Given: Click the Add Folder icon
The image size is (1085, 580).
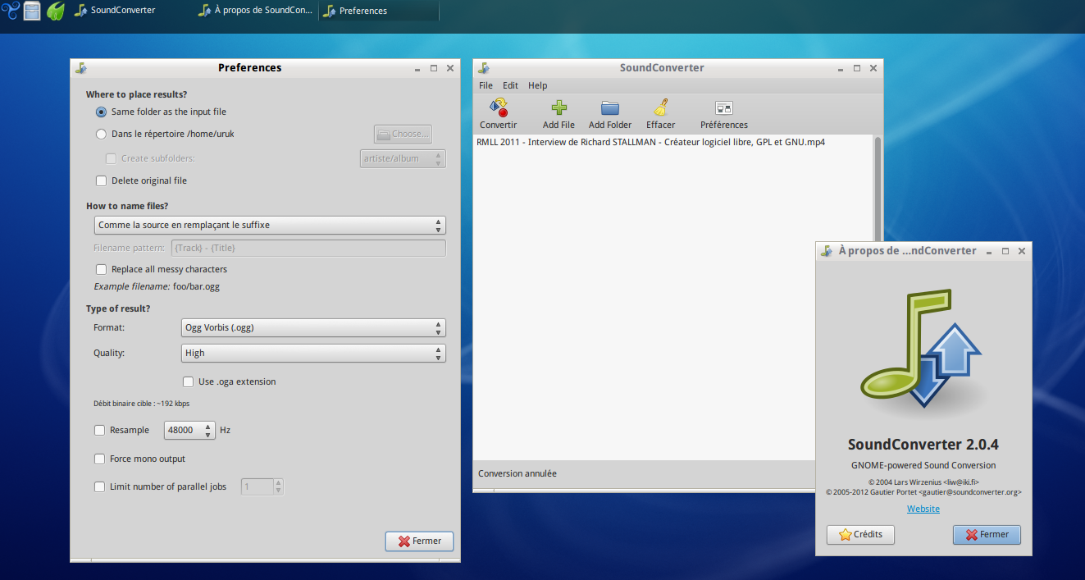Looking at the screenshot, I should [609, 108].
